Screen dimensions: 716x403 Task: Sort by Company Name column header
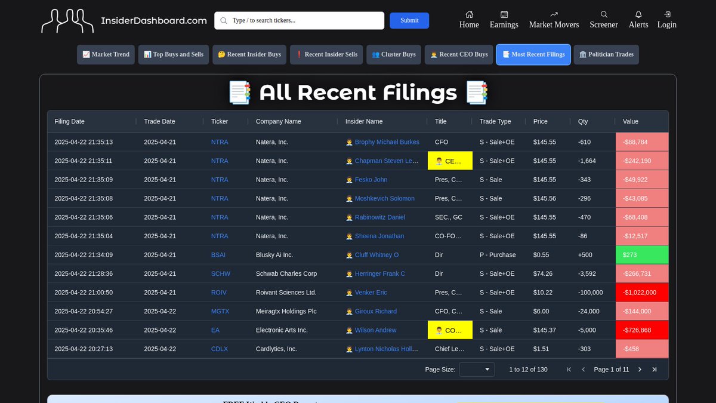(278, 121)
